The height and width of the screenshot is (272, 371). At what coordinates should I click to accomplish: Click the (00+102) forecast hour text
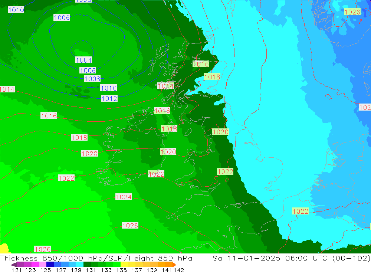(351, 258)
